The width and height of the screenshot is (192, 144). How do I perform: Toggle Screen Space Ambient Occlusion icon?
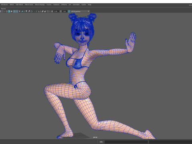coord(26,12)
